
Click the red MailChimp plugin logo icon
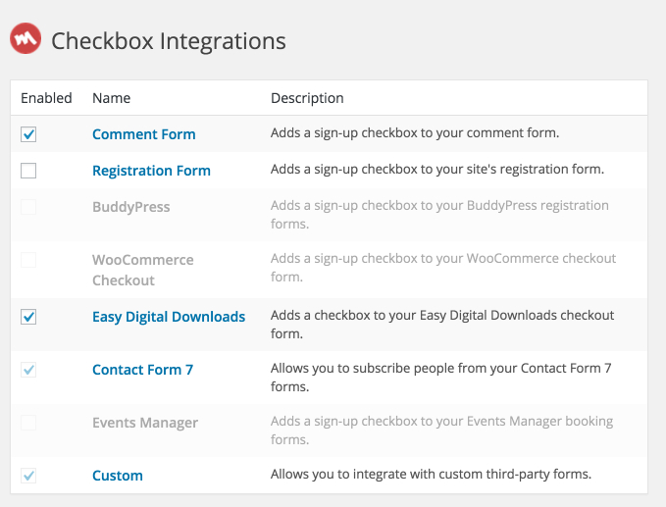26,38
